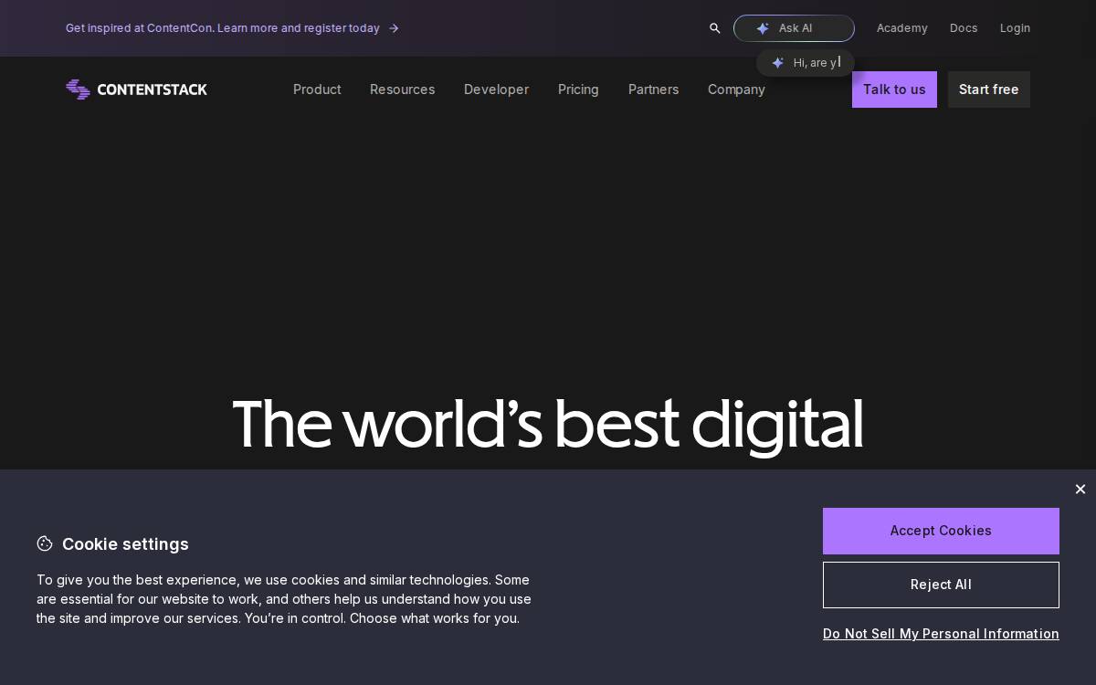This screenshot has width=1096, height=685.
Task: Open the Company menu
Action: 736,90
